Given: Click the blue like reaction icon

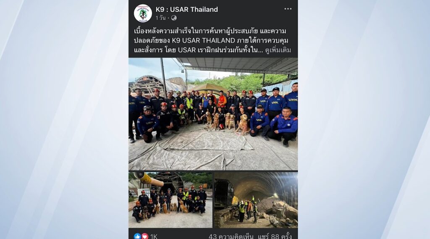Looking at the screenshot, I should coord(137,236).
